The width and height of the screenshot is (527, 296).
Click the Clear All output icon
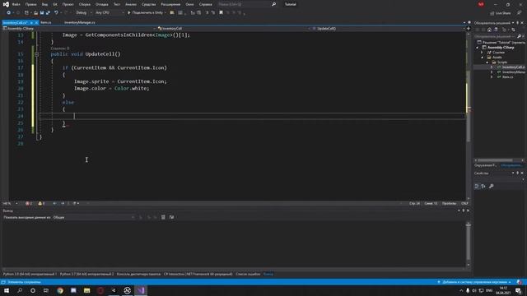163,217
